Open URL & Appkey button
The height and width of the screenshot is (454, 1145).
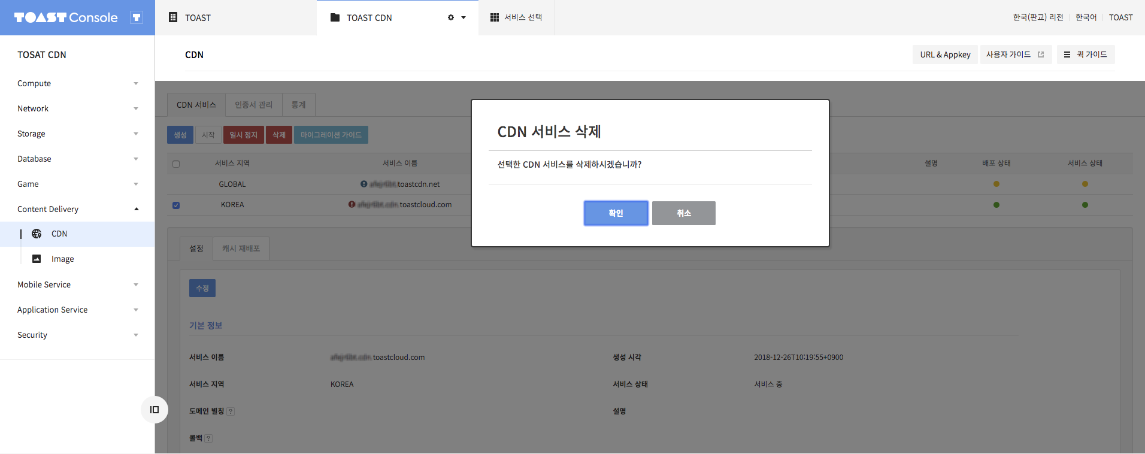tap(945, 55)
